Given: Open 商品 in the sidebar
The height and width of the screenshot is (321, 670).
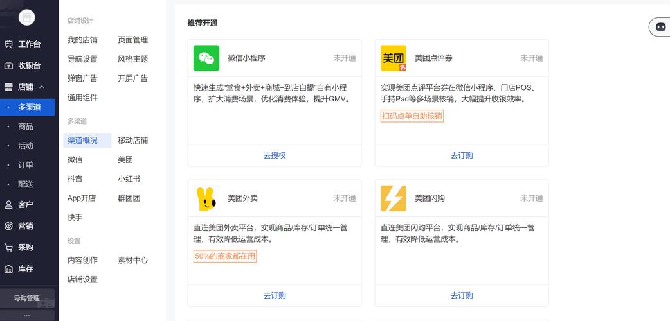Looking at the screenshot, I should click(x=26, y=126).
